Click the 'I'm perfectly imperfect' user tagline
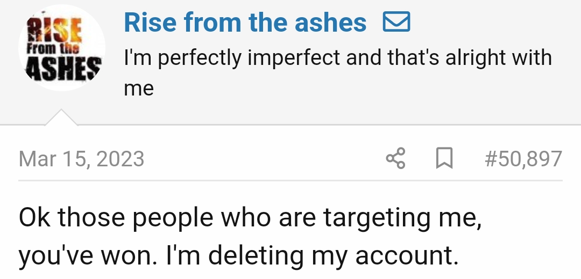The image size is (581, 279). 338,57
